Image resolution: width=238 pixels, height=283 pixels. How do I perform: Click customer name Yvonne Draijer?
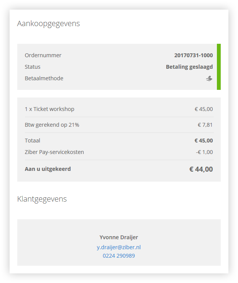coord(119,237)
